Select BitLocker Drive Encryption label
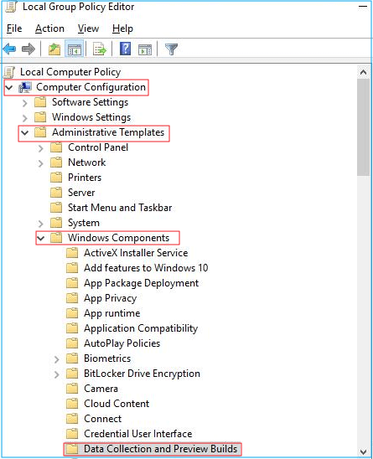Viewport: 373px width, 459px height. [142, 374]
